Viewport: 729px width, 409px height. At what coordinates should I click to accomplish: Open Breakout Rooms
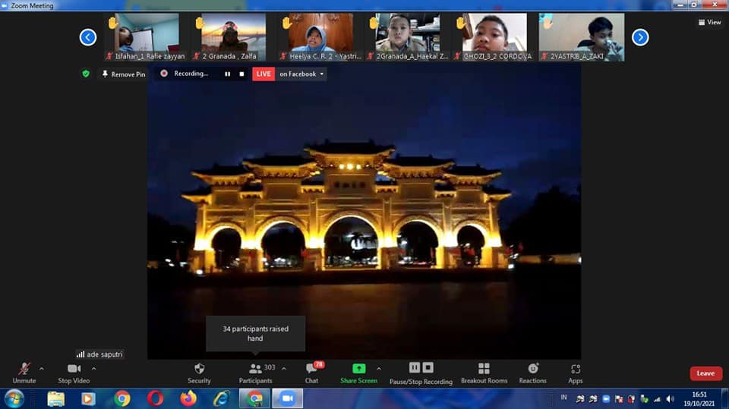coord(484,373)
